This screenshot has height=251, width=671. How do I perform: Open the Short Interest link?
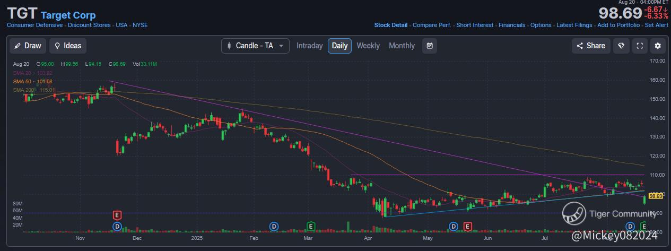point(475,25)
